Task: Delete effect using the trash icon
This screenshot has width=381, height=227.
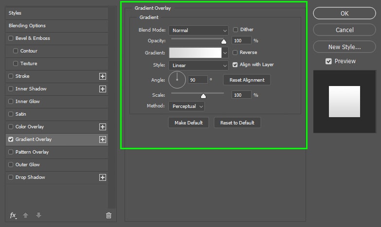Action: (x=109, y=215)
